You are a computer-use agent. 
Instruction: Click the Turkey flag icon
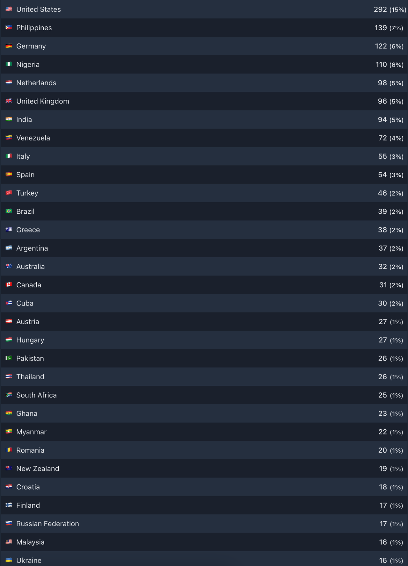[9, 193]
